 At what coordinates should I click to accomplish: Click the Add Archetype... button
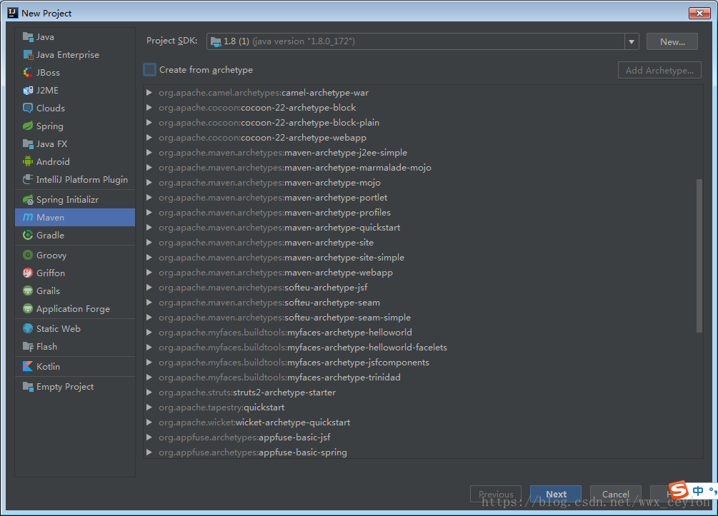tap(659, 71)
